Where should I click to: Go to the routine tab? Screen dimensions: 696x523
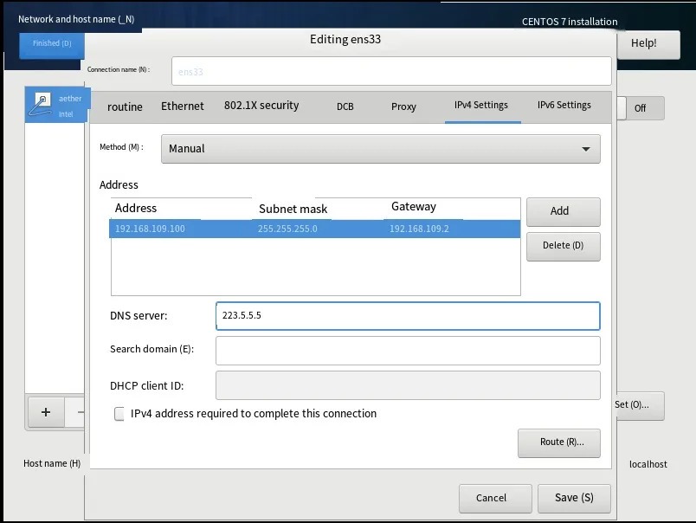point(125,107)
